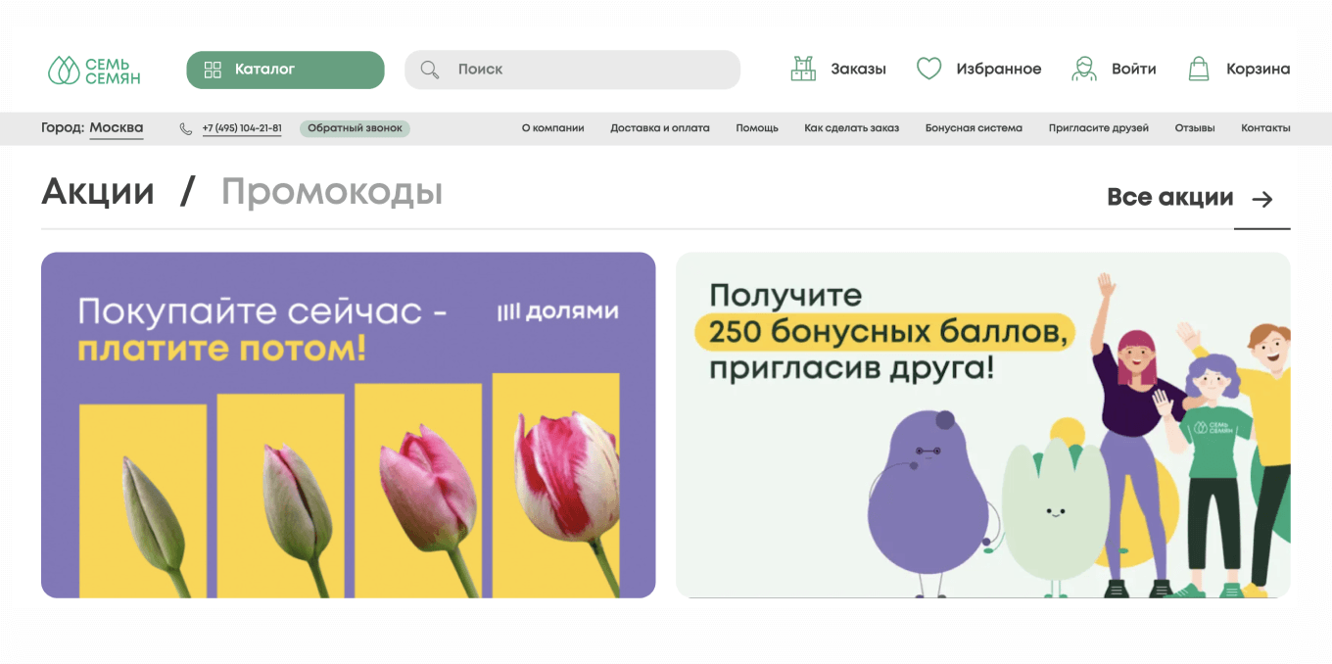Click the arrow icon beside Все акции
1332x664 pixels.
pos(1262,198)
